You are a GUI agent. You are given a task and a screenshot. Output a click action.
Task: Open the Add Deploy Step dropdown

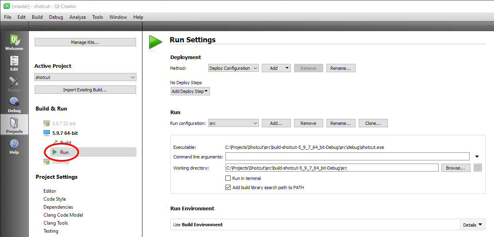[x=190, y=91]
